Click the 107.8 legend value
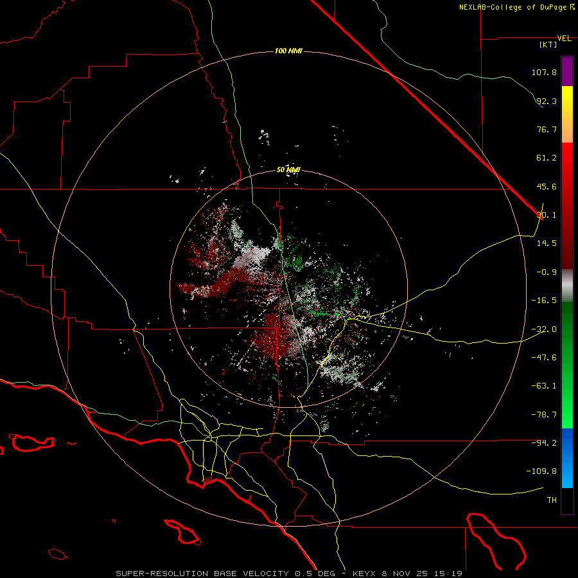 pyautogui.click(x=544, y=72)
